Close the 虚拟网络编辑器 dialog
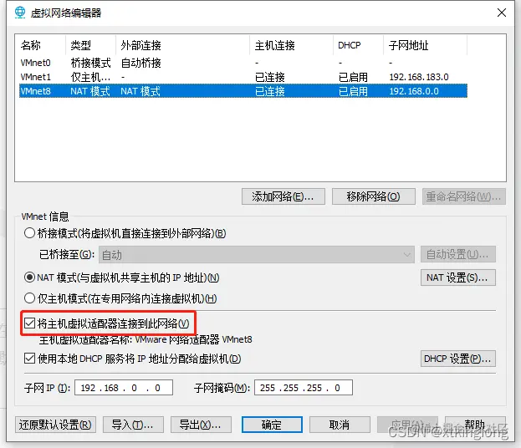 502,13
